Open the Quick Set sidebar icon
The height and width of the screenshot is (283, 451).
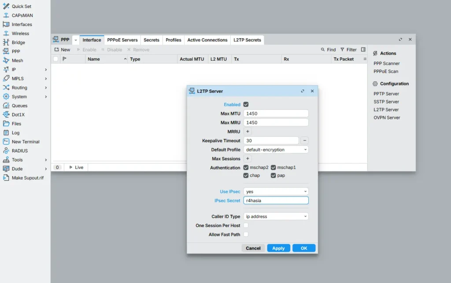point(6,6)
